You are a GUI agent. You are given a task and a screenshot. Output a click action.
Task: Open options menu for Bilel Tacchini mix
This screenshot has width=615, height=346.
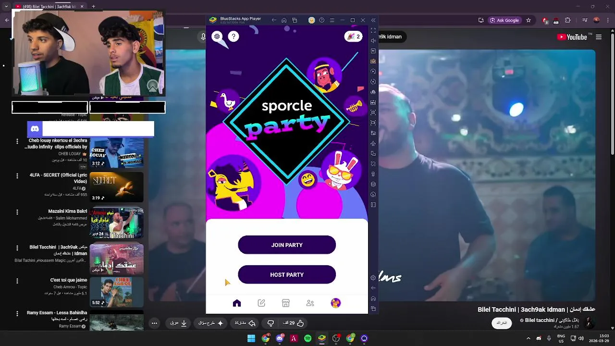(x=17, y=248)
